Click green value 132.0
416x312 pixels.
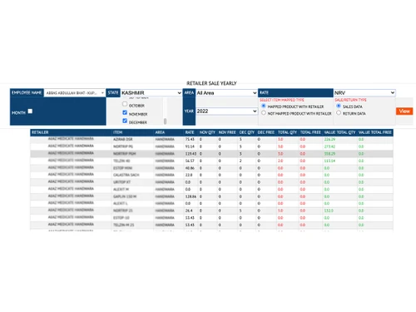point(329,210)
